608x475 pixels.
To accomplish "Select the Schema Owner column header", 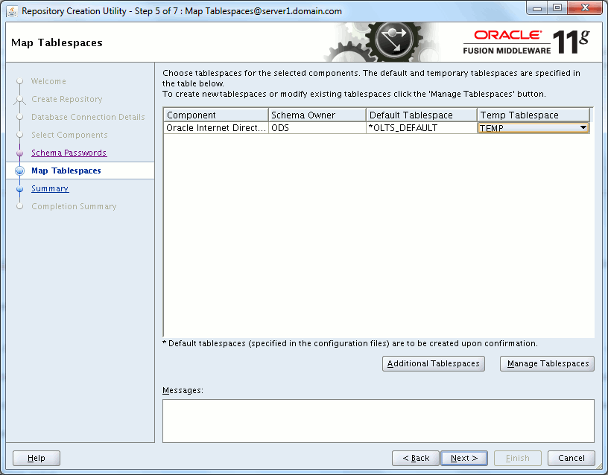I will [317, 115].
